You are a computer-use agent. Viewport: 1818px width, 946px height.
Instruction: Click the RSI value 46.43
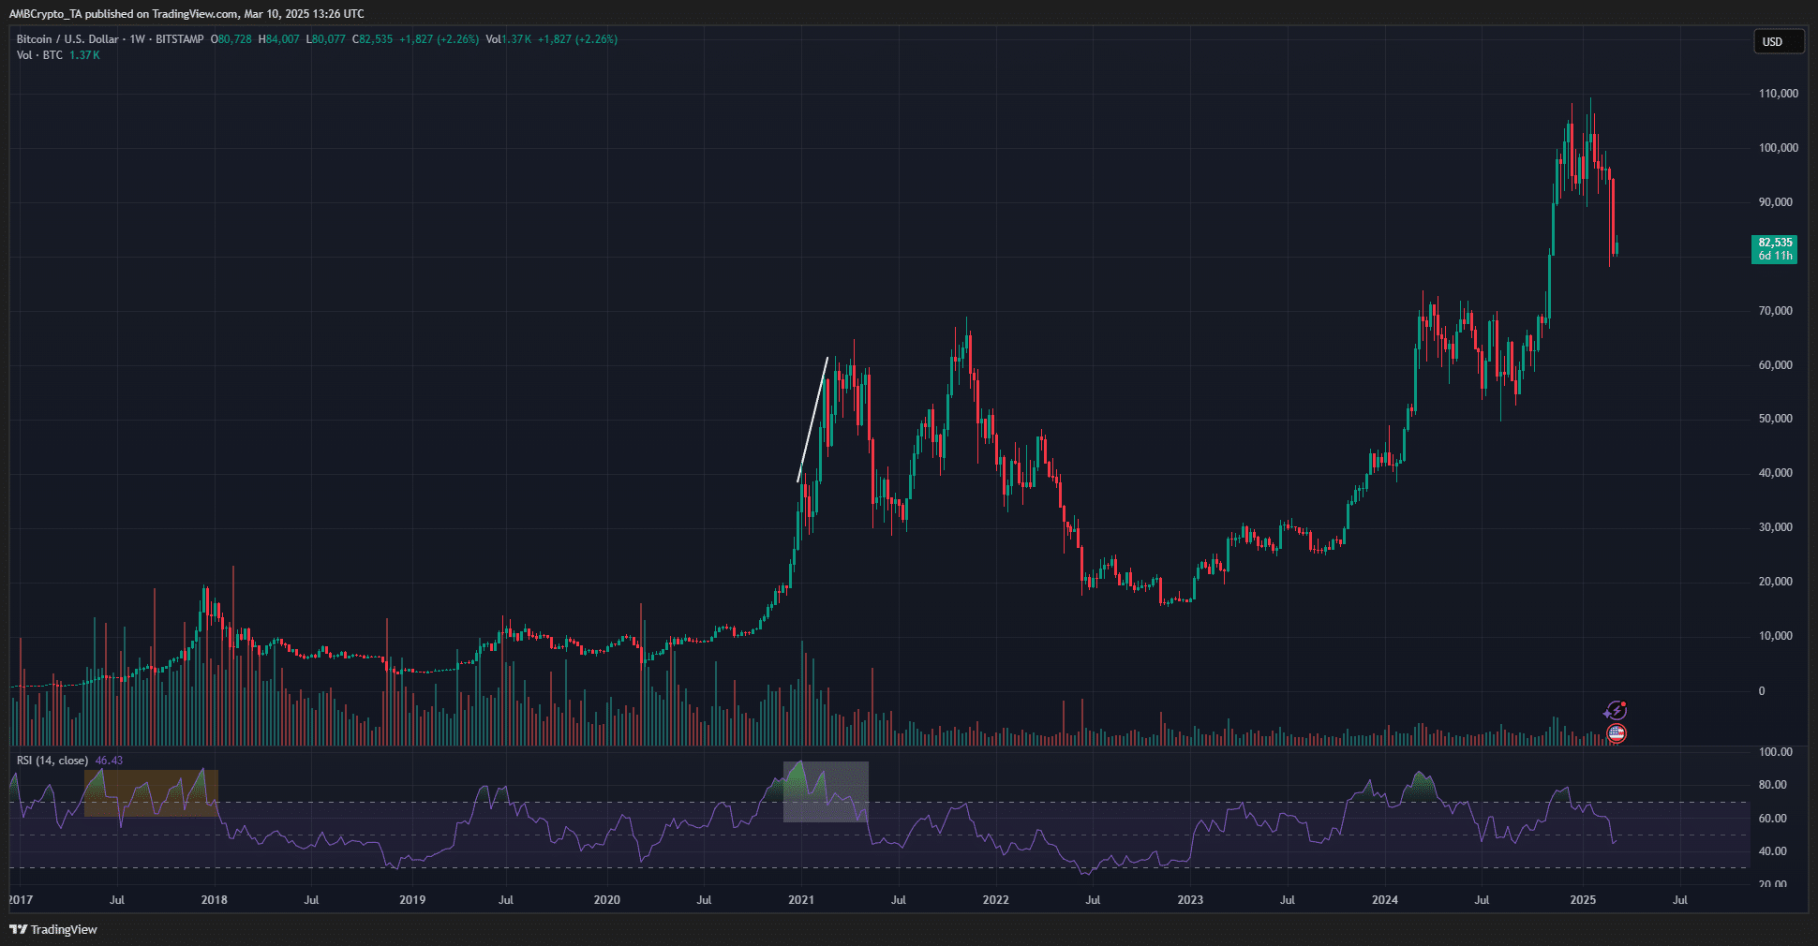109,761
